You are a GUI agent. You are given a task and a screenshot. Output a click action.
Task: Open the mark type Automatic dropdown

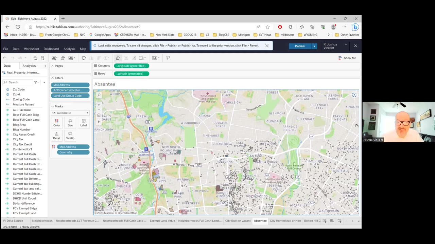(x=70, y=113)
